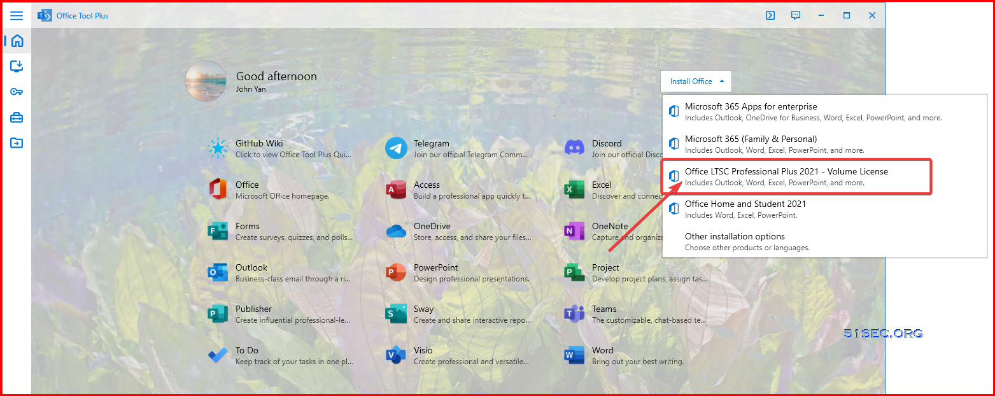Click the OneNote app icon
The width and height of the screenshot is (995, 396).
pyautogui.click(x=574, y=231)
